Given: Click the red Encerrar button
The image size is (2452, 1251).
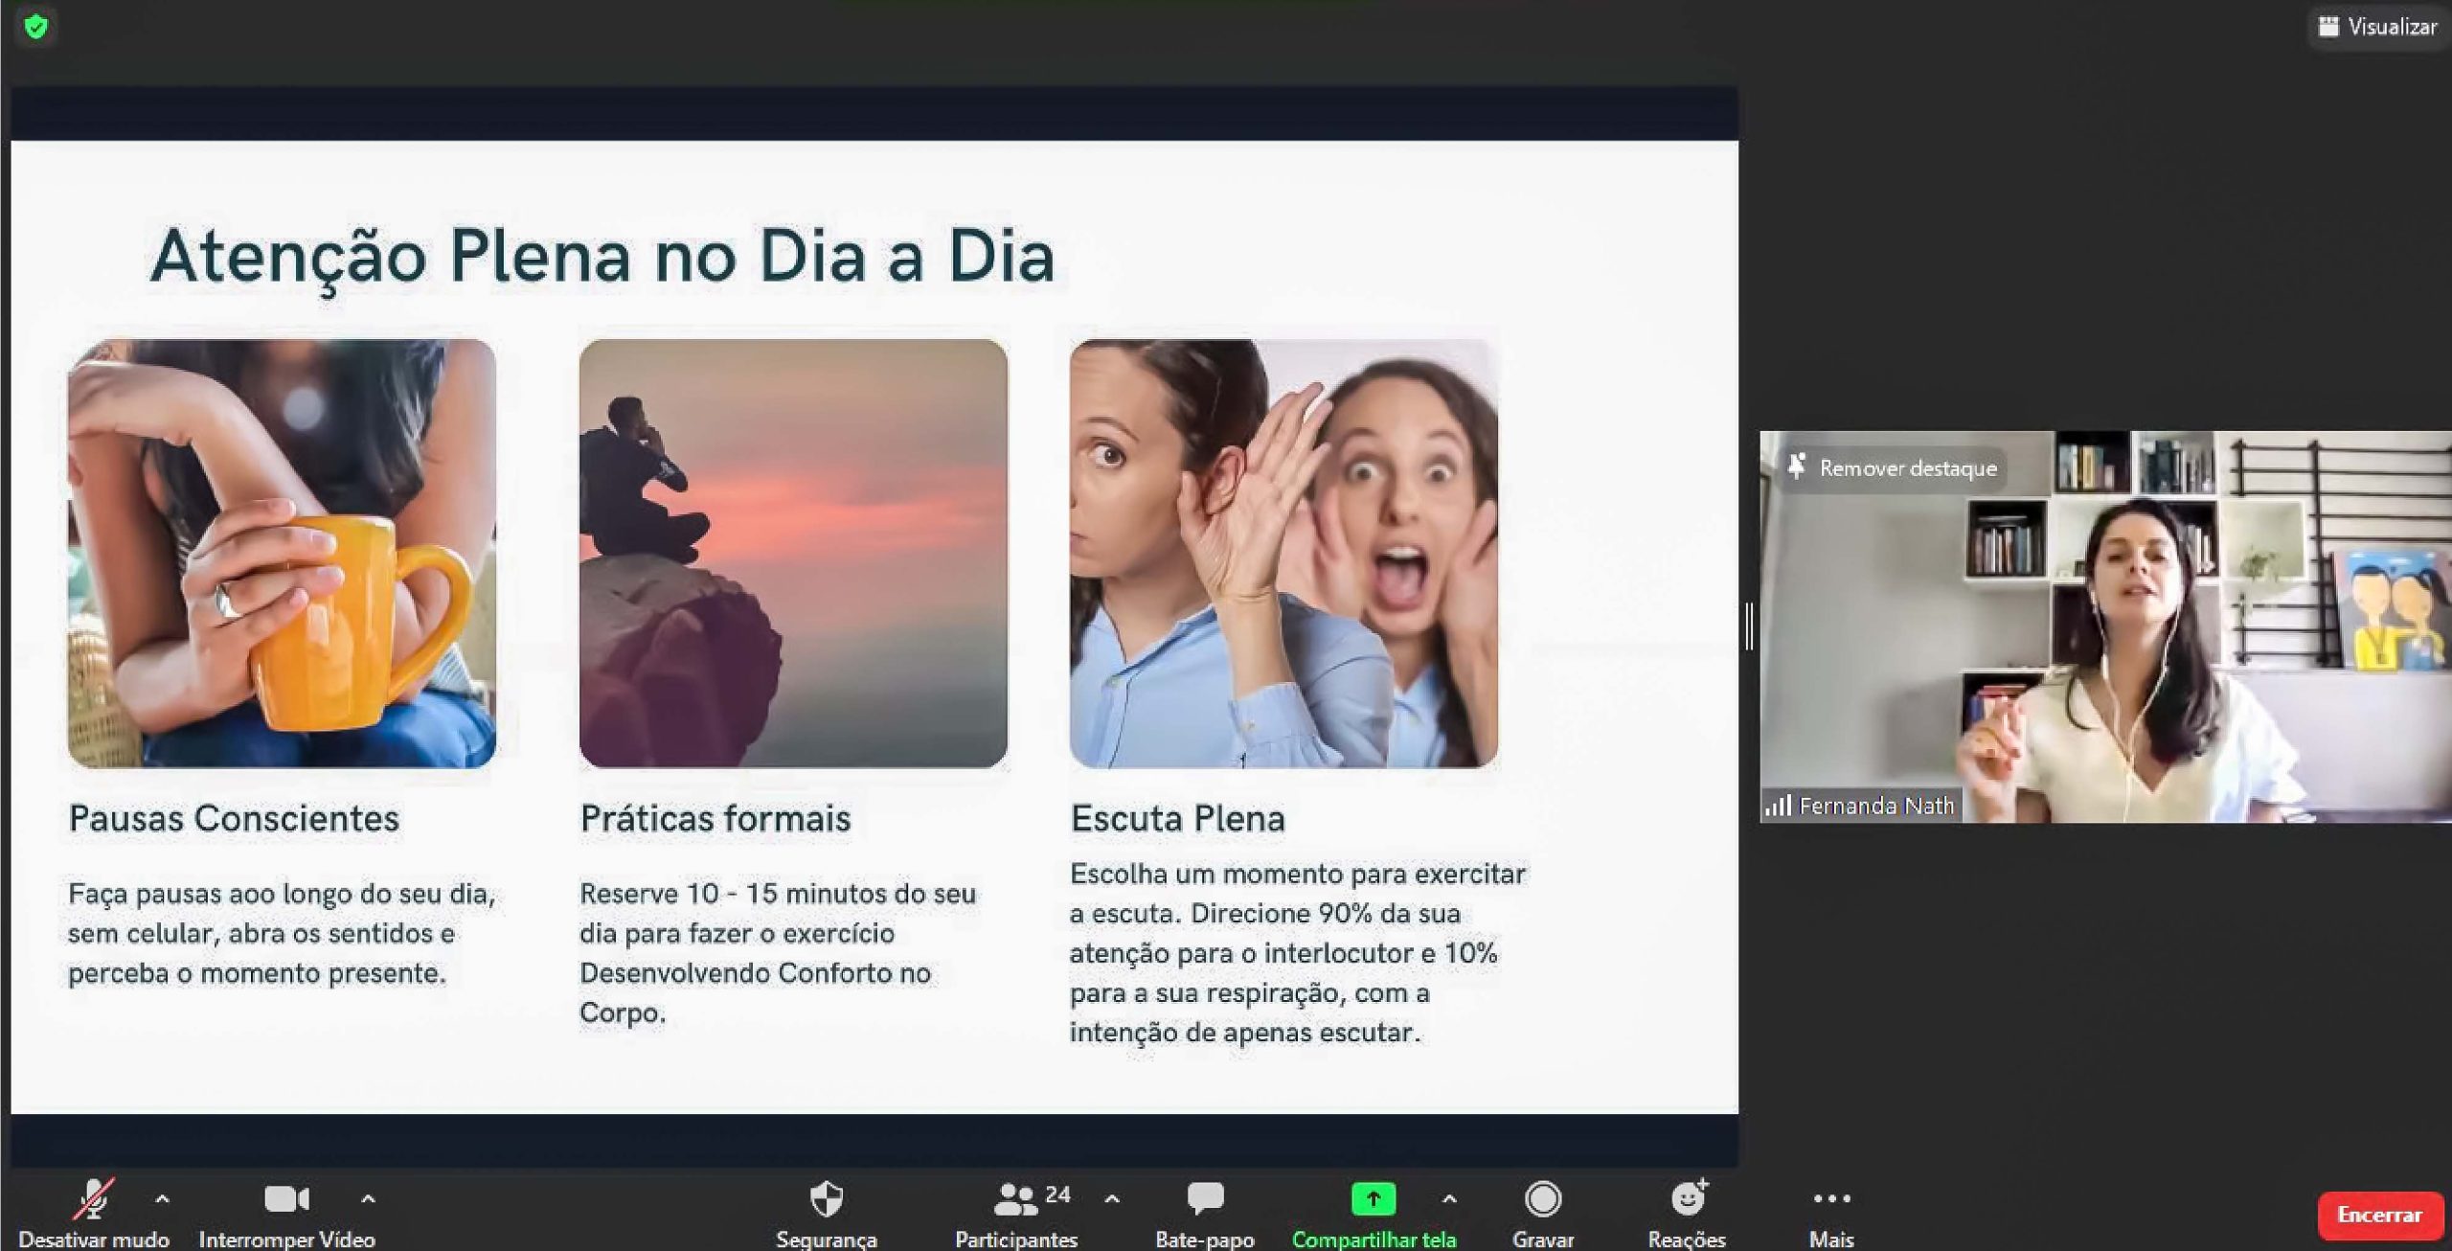Looking at the screenshot, I should click(2379, 1216).
